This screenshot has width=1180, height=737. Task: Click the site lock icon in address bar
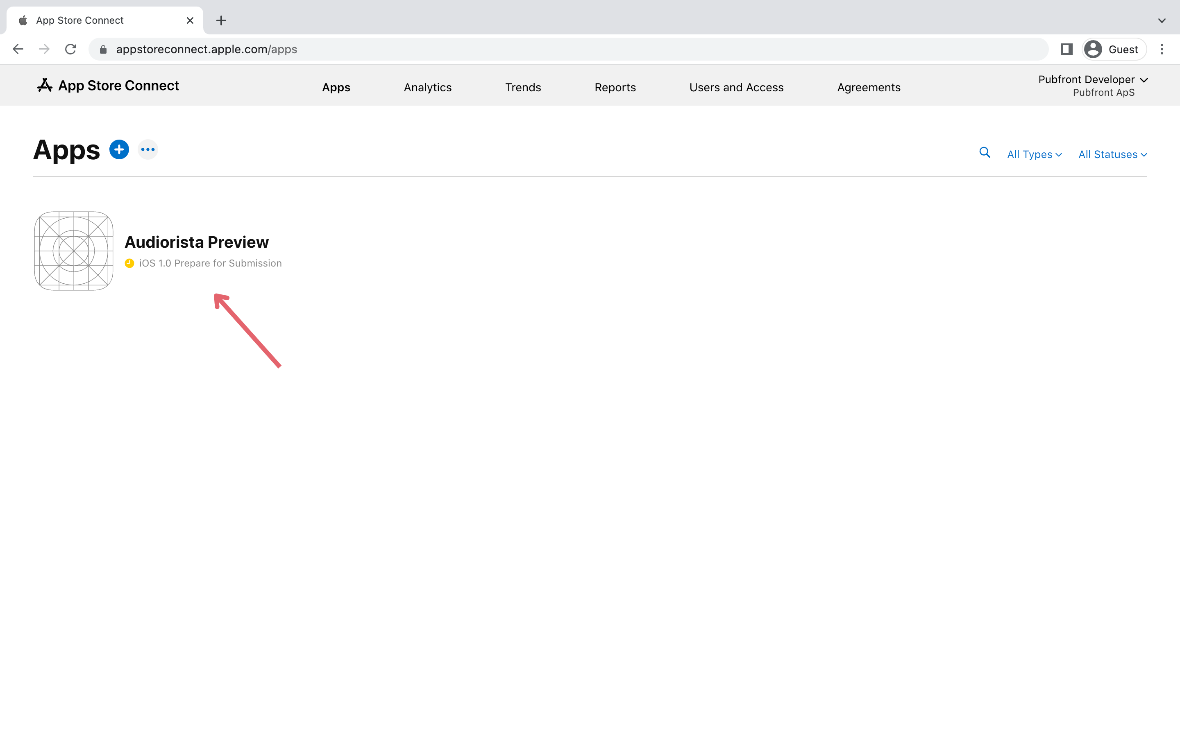(103, 49)
